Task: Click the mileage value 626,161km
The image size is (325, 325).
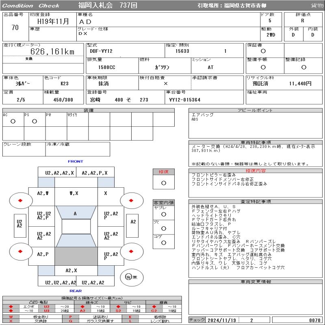Action: (x=52, y=52)
